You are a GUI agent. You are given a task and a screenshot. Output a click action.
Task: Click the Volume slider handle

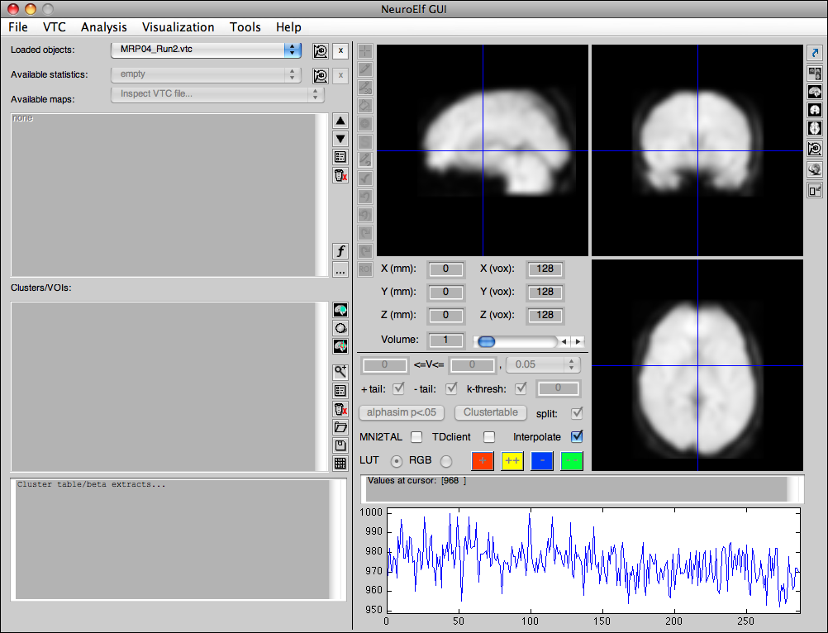(x=487, y=341)
